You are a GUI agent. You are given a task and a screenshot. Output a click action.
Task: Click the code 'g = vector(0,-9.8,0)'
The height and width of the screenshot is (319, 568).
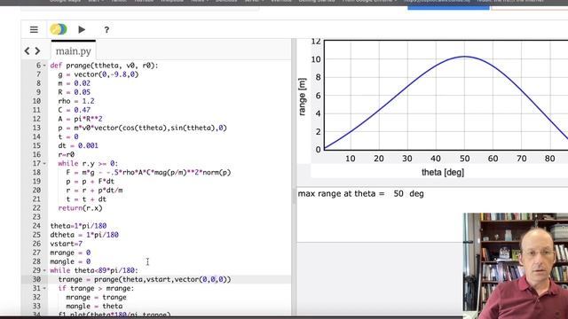(99, 74)
